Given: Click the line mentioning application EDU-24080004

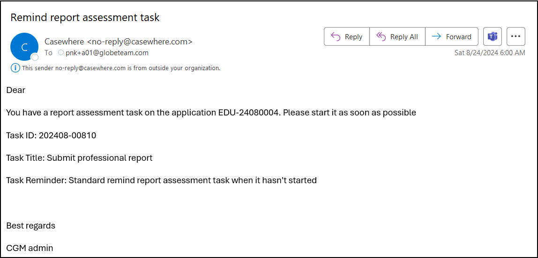Looking at the screenshot, I should point(211,113).
